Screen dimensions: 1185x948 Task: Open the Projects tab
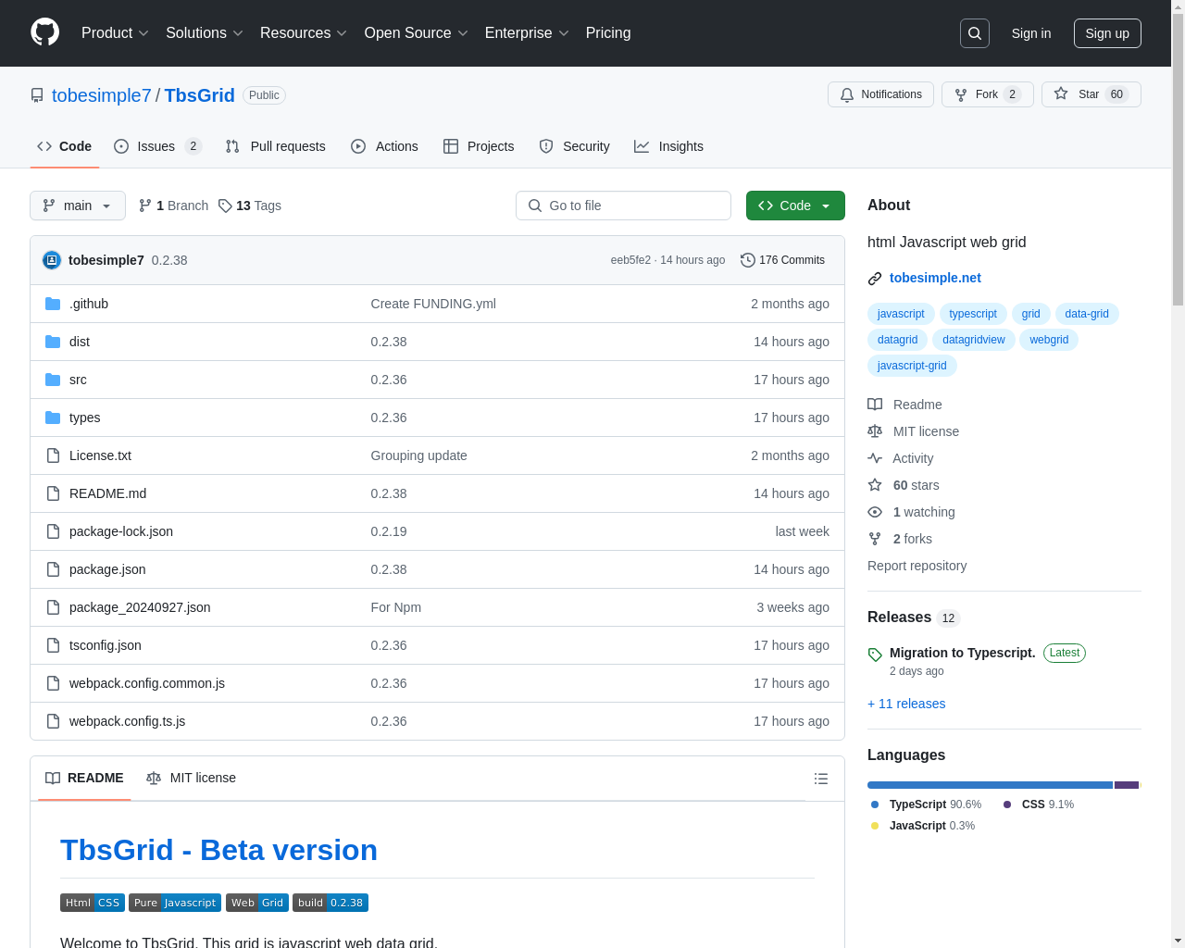(x=479, y=146)
